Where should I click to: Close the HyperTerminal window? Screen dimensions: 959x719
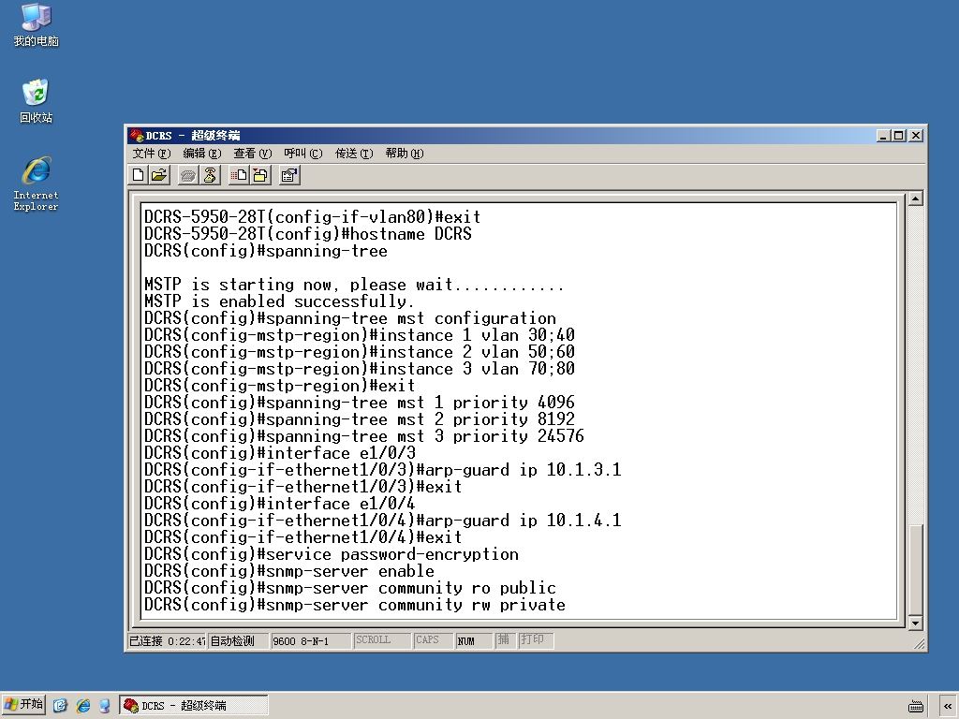[x=916, y=136]
